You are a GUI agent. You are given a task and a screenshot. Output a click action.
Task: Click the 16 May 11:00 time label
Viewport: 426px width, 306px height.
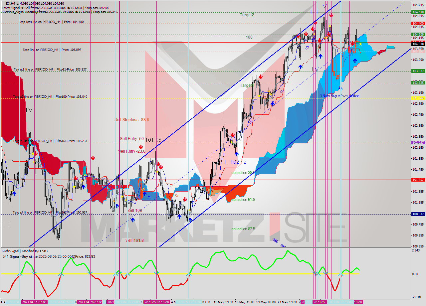pyautogui.click(x=245, y=302)
